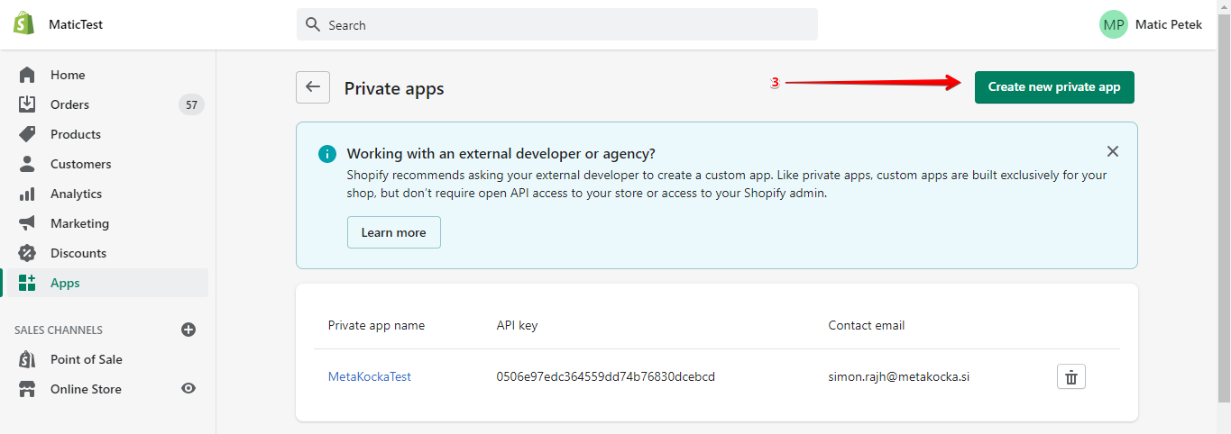Open the MetaKockaTest app link

370,376
